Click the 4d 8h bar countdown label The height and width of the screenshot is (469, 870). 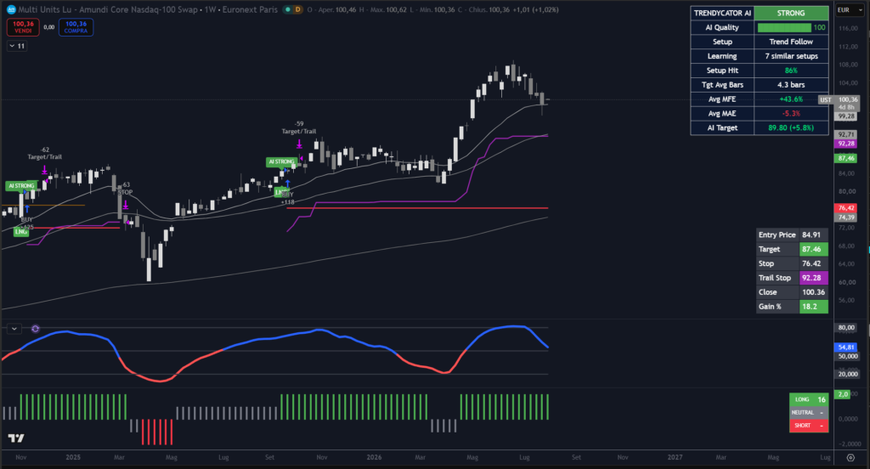(847, 107)
